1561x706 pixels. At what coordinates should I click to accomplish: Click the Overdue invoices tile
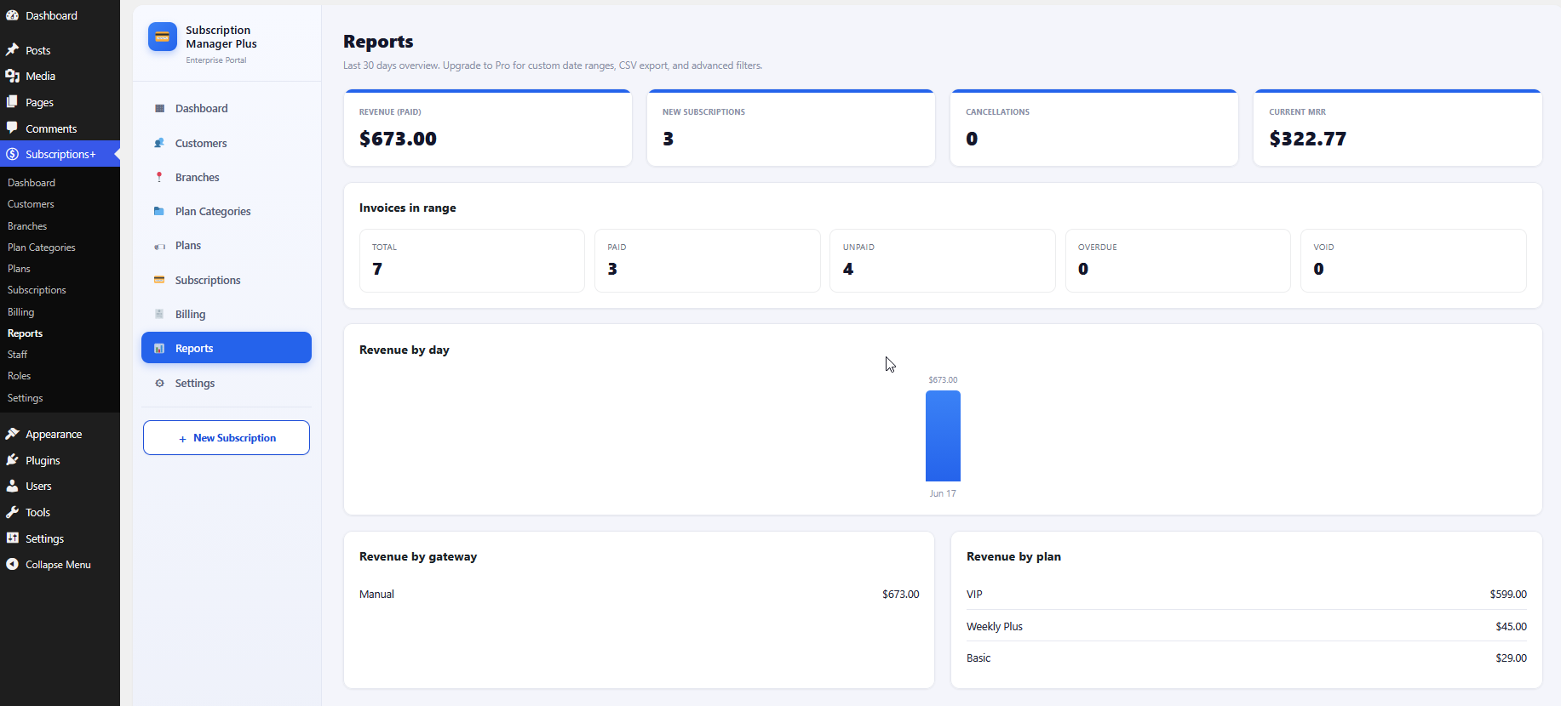1178,260
